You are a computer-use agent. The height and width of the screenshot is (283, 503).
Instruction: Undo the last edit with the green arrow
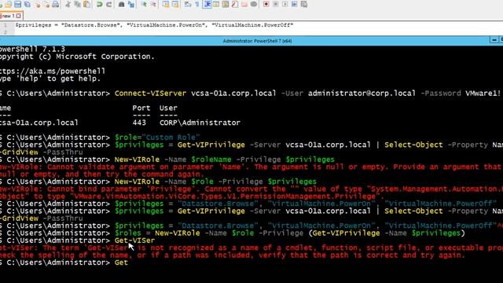[100, 4]
